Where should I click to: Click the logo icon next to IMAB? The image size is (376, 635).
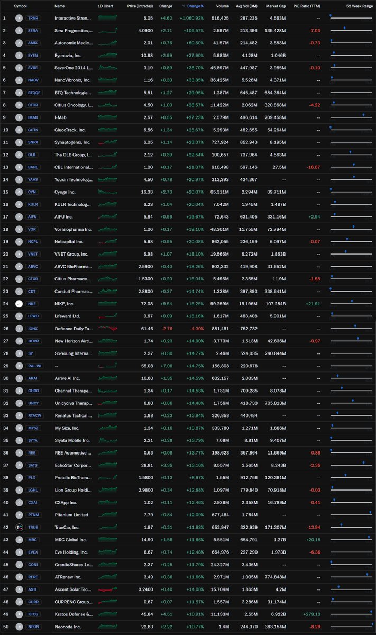19,117
